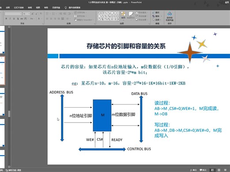230x172 pixels.
Task: Open the Review ribbon tab
Action: pos(30,7)
